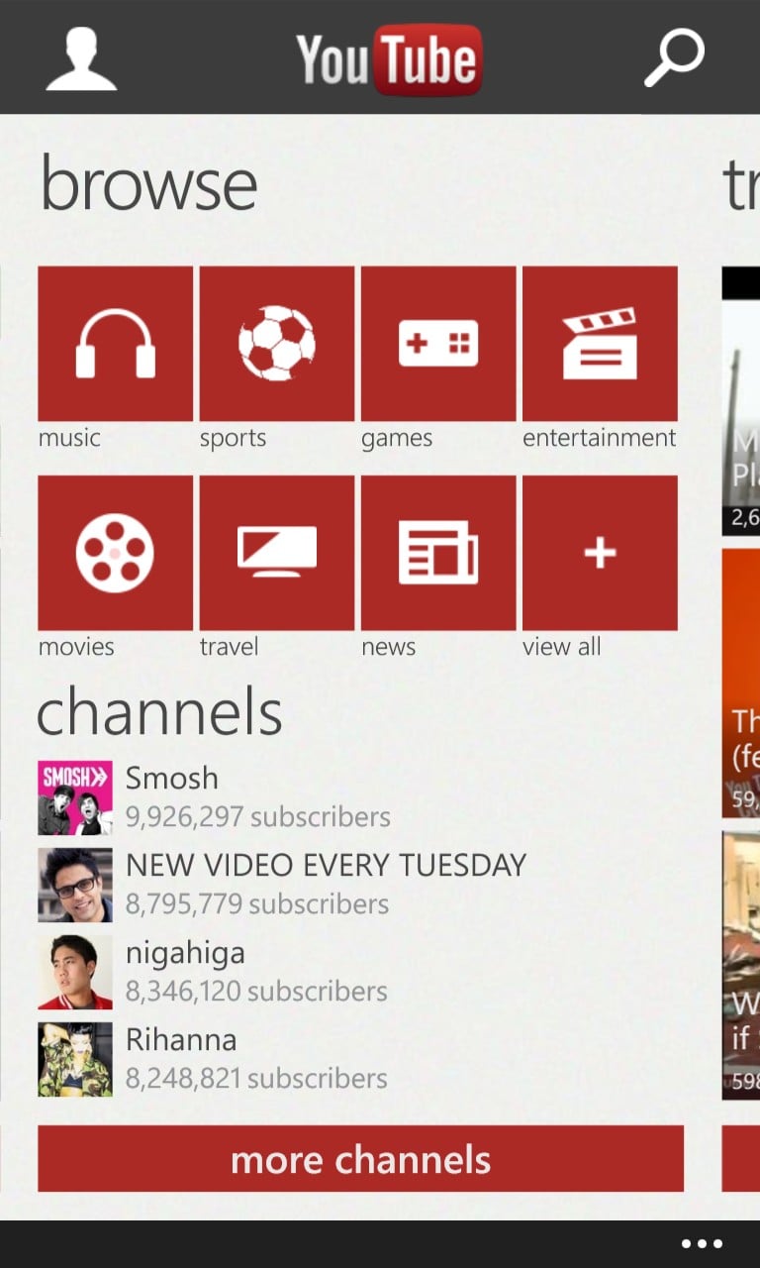The height and width of the screenshot is (1268, 760).
Task: Tap the news label text
Action: (388, 647)
